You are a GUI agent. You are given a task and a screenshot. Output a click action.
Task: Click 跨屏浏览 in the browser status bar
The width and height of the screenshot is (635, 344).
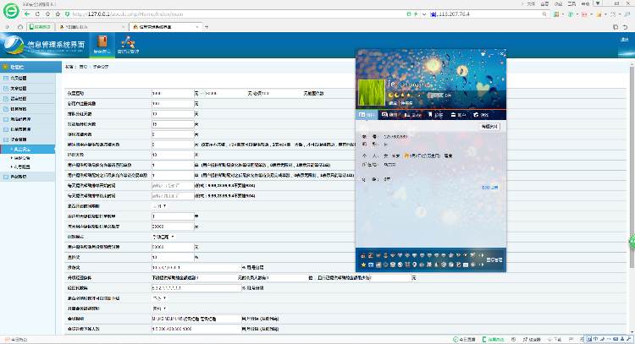pyautogui.click(x=493, y=340)
